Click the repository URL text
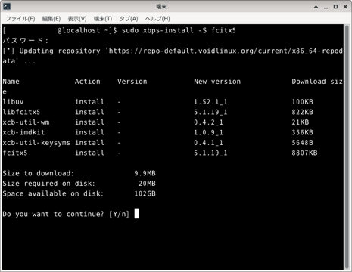This screenshot has height=272, width=352. (x=173, y=56)
